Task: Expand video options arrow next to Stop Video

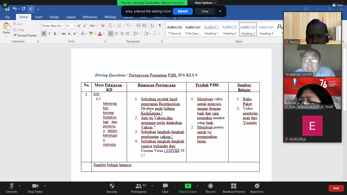Action: pyautogui.click(x=45, y=186)
